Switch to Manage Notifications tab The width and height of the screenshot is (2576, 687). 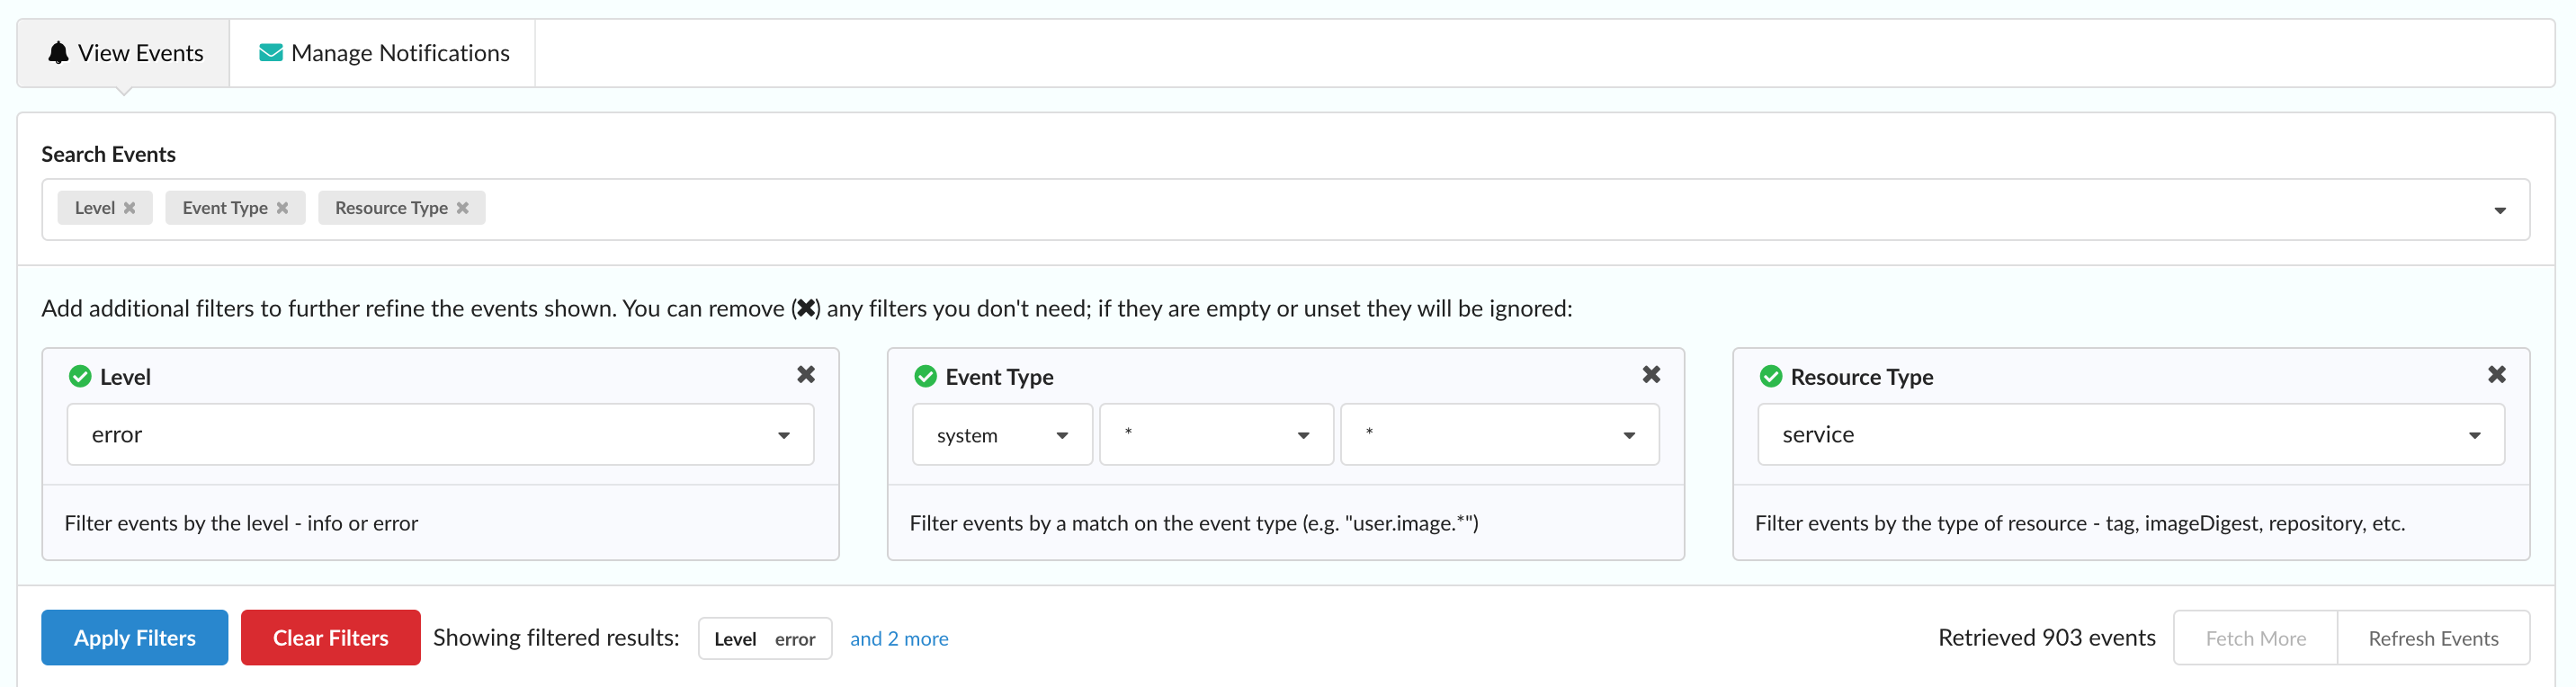click(x=384, y=53)
